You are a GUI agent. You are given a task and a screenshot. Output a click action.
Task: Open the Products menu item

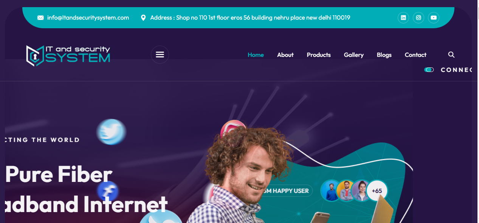pyautogui.click(x=319, y=55)
